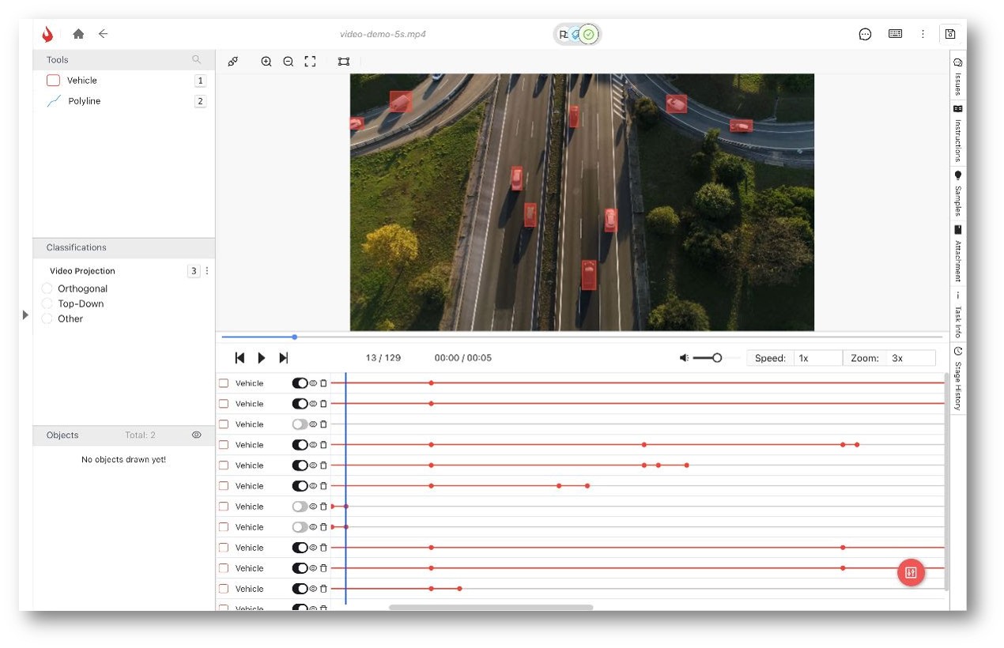Toggle visibility of all objects eye icon
This screenshot has width=1004, height=648.
(x=196, y=435)
